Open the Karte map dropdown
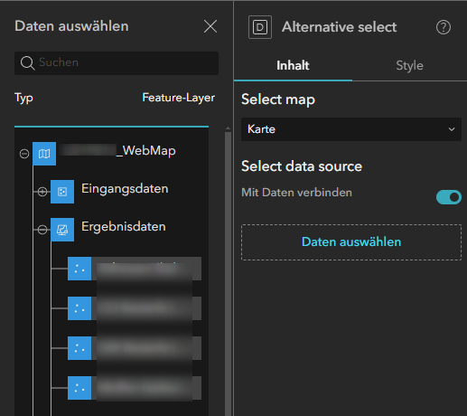Image resolution: width=467 pixels, height=416 pixels. [351, 129]
